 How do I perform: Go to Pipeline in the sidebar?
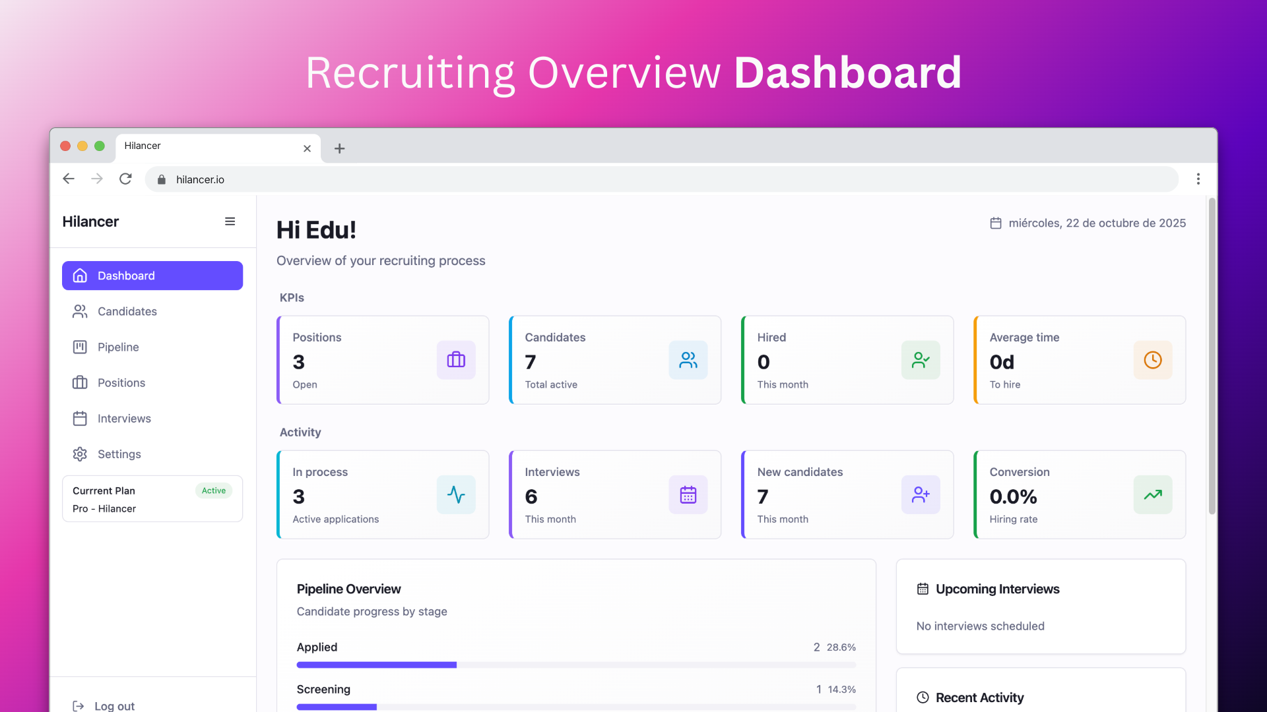[x=118, y=347]
